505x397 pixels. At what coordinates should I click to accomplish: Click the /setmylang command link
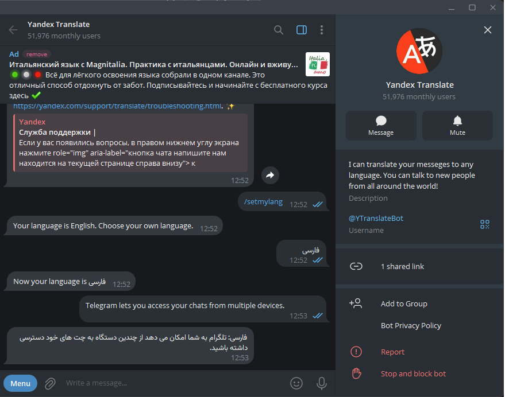click(263, 202)
